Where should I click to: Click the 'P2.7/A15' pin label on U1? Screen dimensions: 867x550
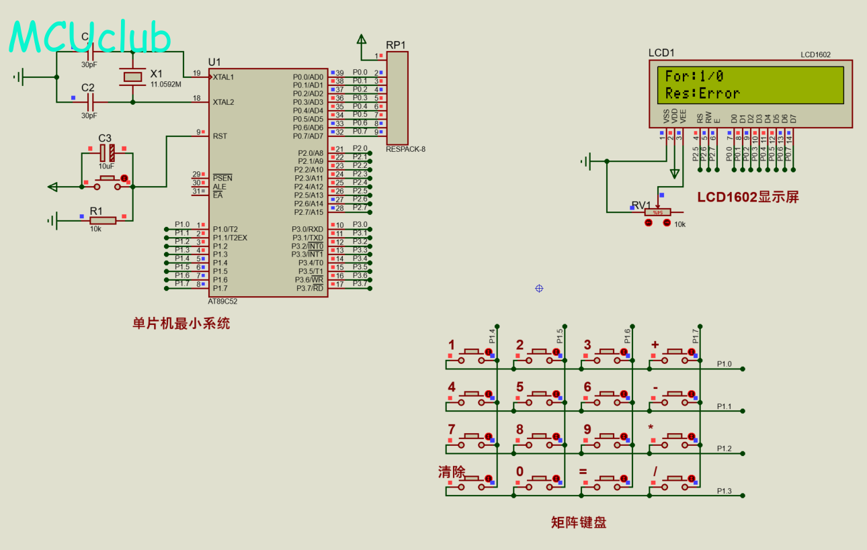click(x=308, y=212)
